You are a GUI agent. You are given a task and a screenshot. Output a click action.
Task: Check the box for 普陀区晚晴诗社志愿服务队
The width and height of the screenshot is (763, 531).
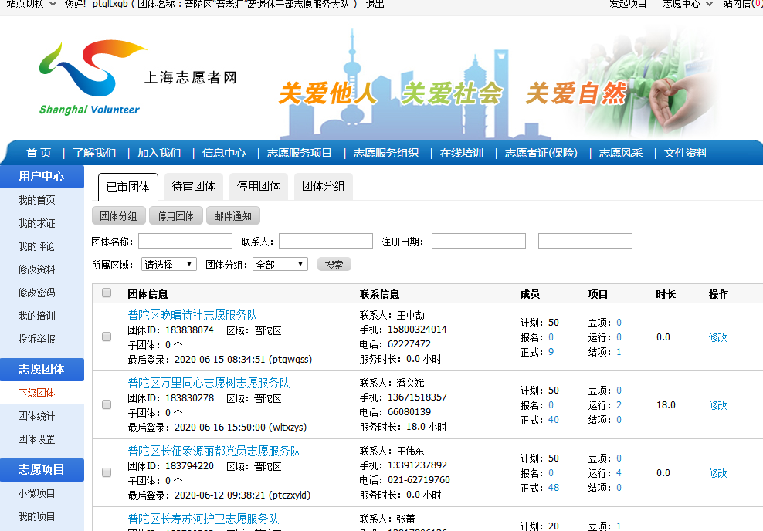(x=107, y=337)
